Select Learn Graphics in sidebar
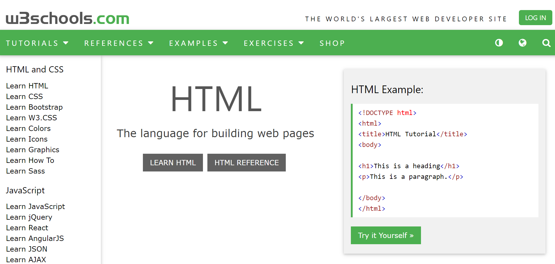 pos(33,150)
